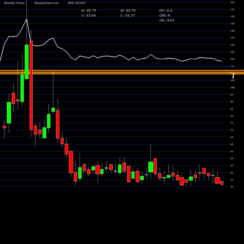Click the 'Monthly Charts' title text
This screenshot has width=244, height=244.
(x=14, y=3)
